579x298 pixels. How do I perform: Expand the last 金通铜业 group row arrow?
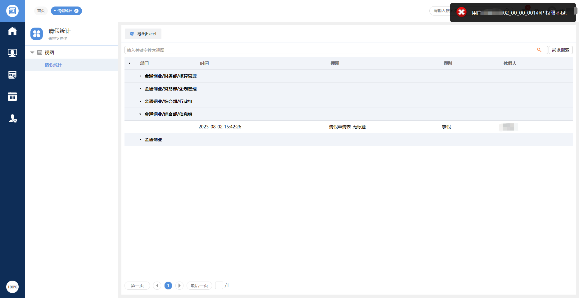point(140,140)
